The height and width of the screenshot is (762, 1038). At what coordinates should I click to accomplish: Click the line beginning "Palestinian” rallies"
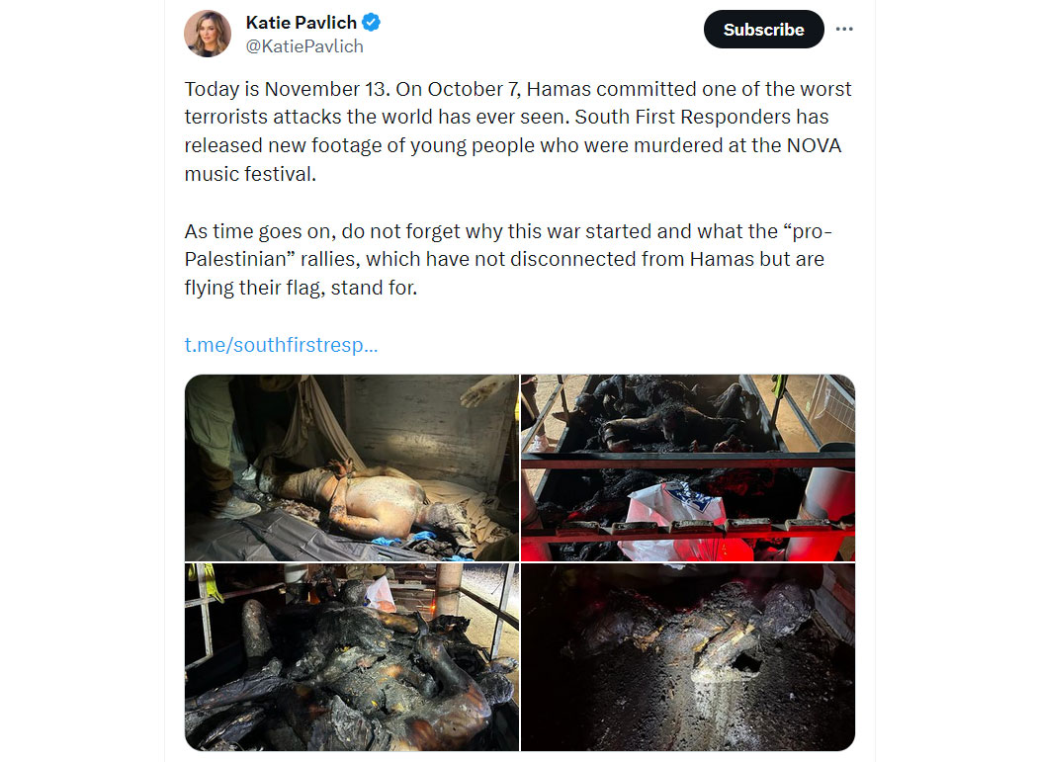[504, 260]
